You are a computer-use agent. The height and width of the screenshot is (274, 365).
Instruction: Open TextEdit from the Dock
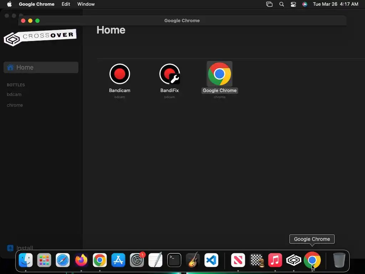click(x=155, y=260)
